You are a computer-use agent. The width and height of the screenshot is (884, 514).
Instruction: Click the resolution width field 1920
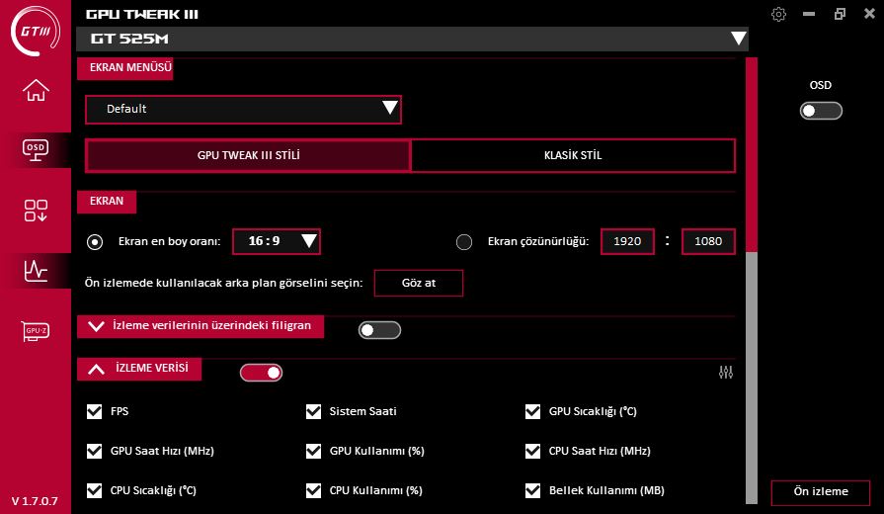point(627,241)
